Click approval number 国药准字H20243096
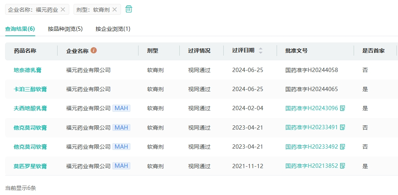The width and height of the screenshot is (398, 195). (311, 108)
